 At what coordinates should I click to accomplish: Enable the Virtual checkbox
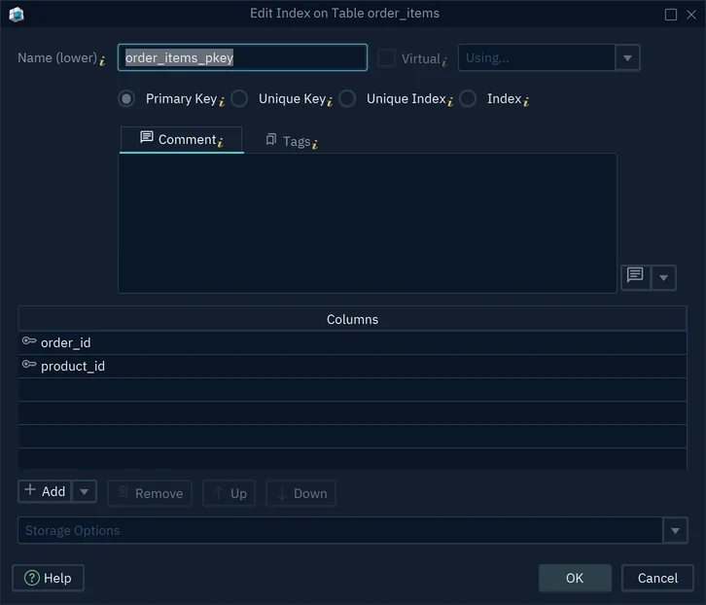click(386, 58)
